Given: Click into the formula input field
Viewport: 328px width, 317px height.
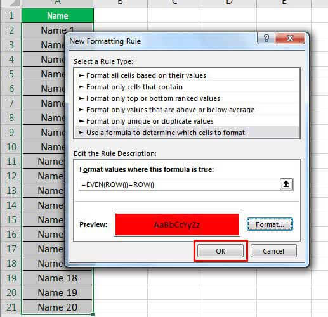Looking at the screenshot, I should tap(179, 184).
